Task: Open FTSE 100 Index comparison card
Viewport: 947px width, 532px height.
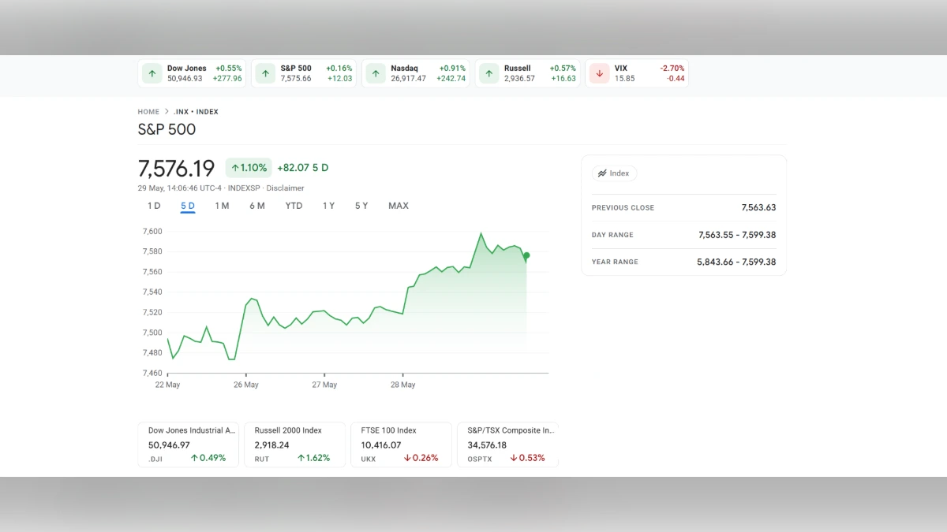Action: (x=401, y=445)
